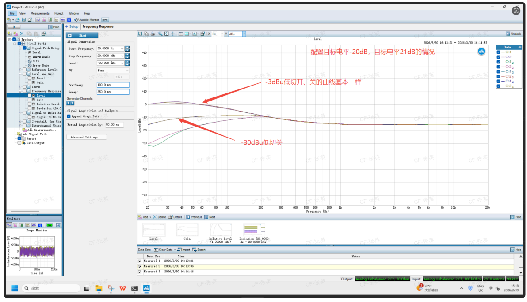Click the Pre-Sweep time input field
The image size is (527, 302).
click(113, 85)
